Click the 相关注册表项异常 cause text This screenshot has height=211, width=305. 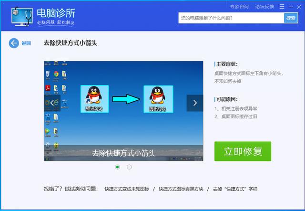[239, 109]
